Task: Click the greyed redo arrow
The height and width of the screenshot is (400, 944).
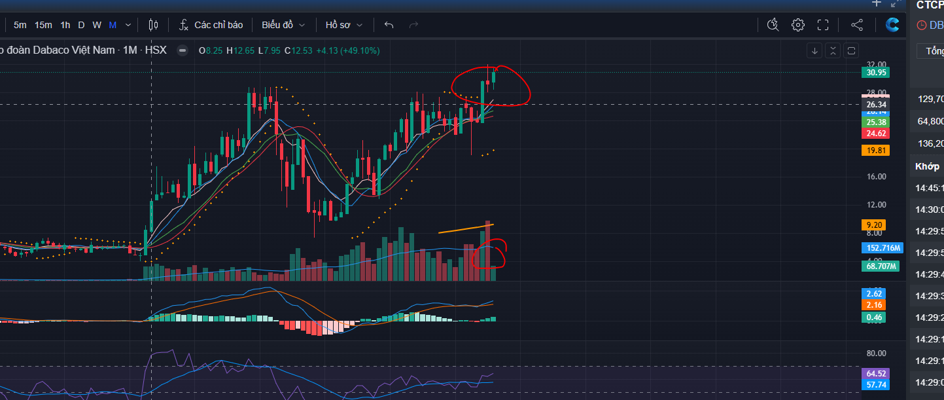Action: [413, 25]
